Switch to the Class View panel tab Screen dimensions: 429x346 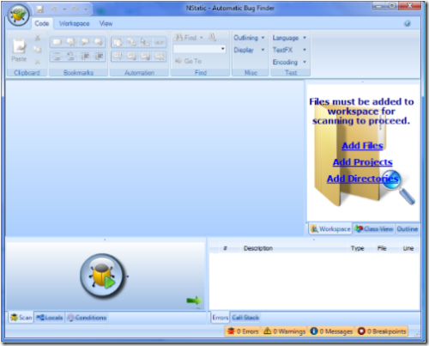[374, 229]
